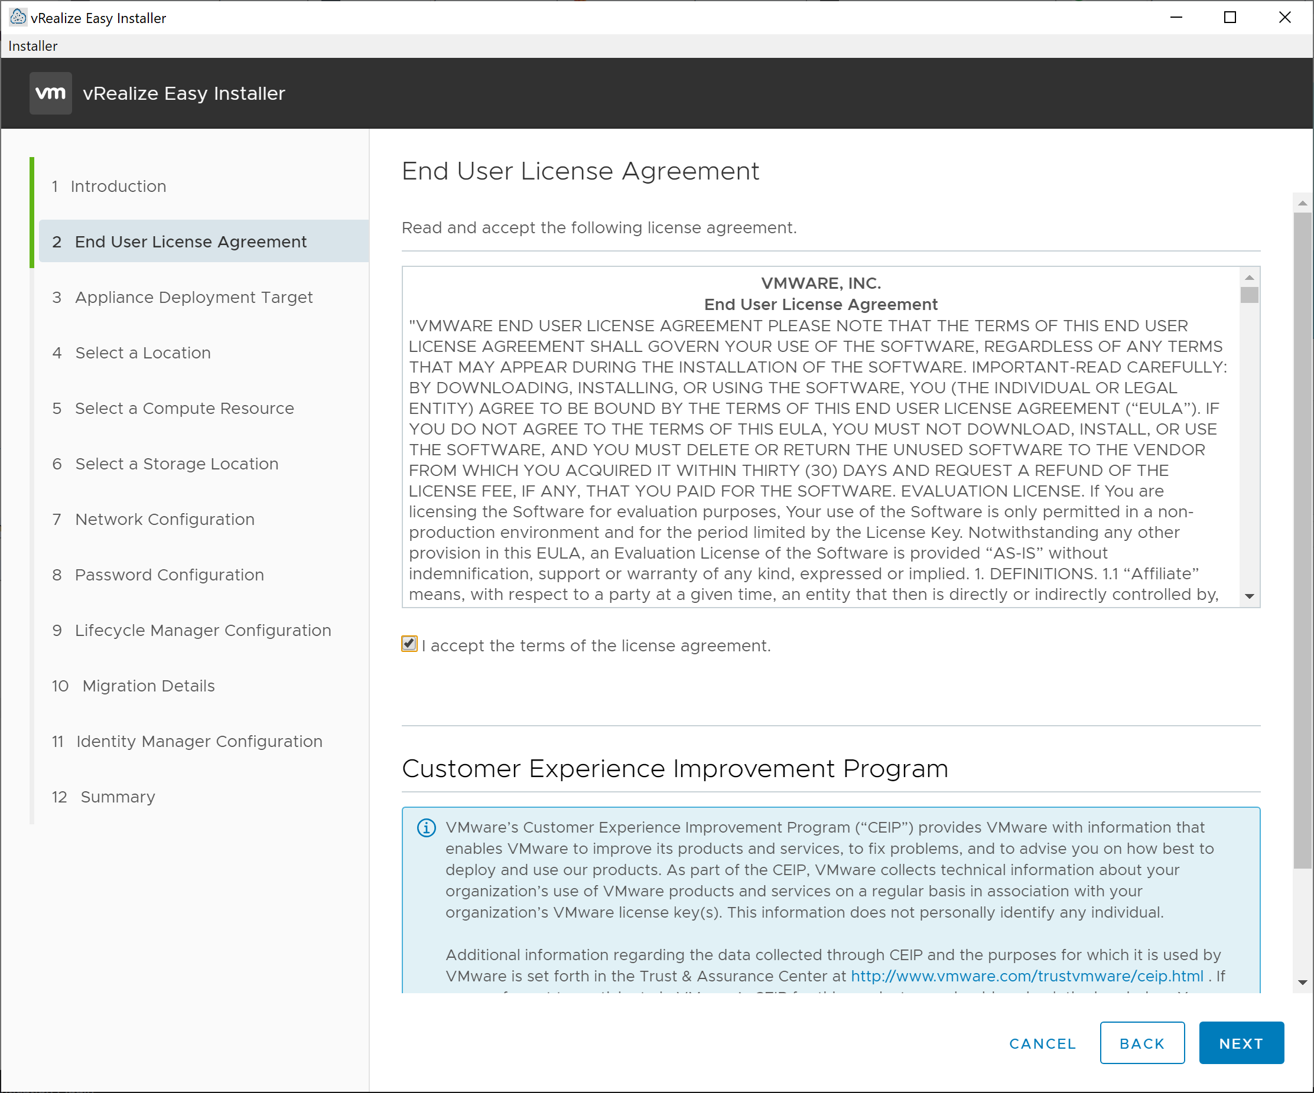Click the vRealize installer title bar icon

(18, 18)
